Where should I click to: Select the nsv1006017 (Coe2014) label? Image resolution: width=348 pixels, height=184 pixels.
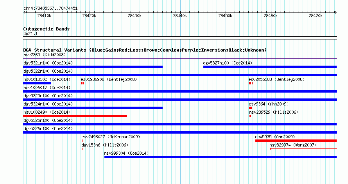(47, 88)
